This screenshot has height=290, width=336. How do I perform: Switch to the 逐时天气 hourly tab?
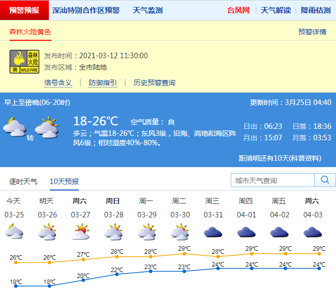[x=23, y=182]
